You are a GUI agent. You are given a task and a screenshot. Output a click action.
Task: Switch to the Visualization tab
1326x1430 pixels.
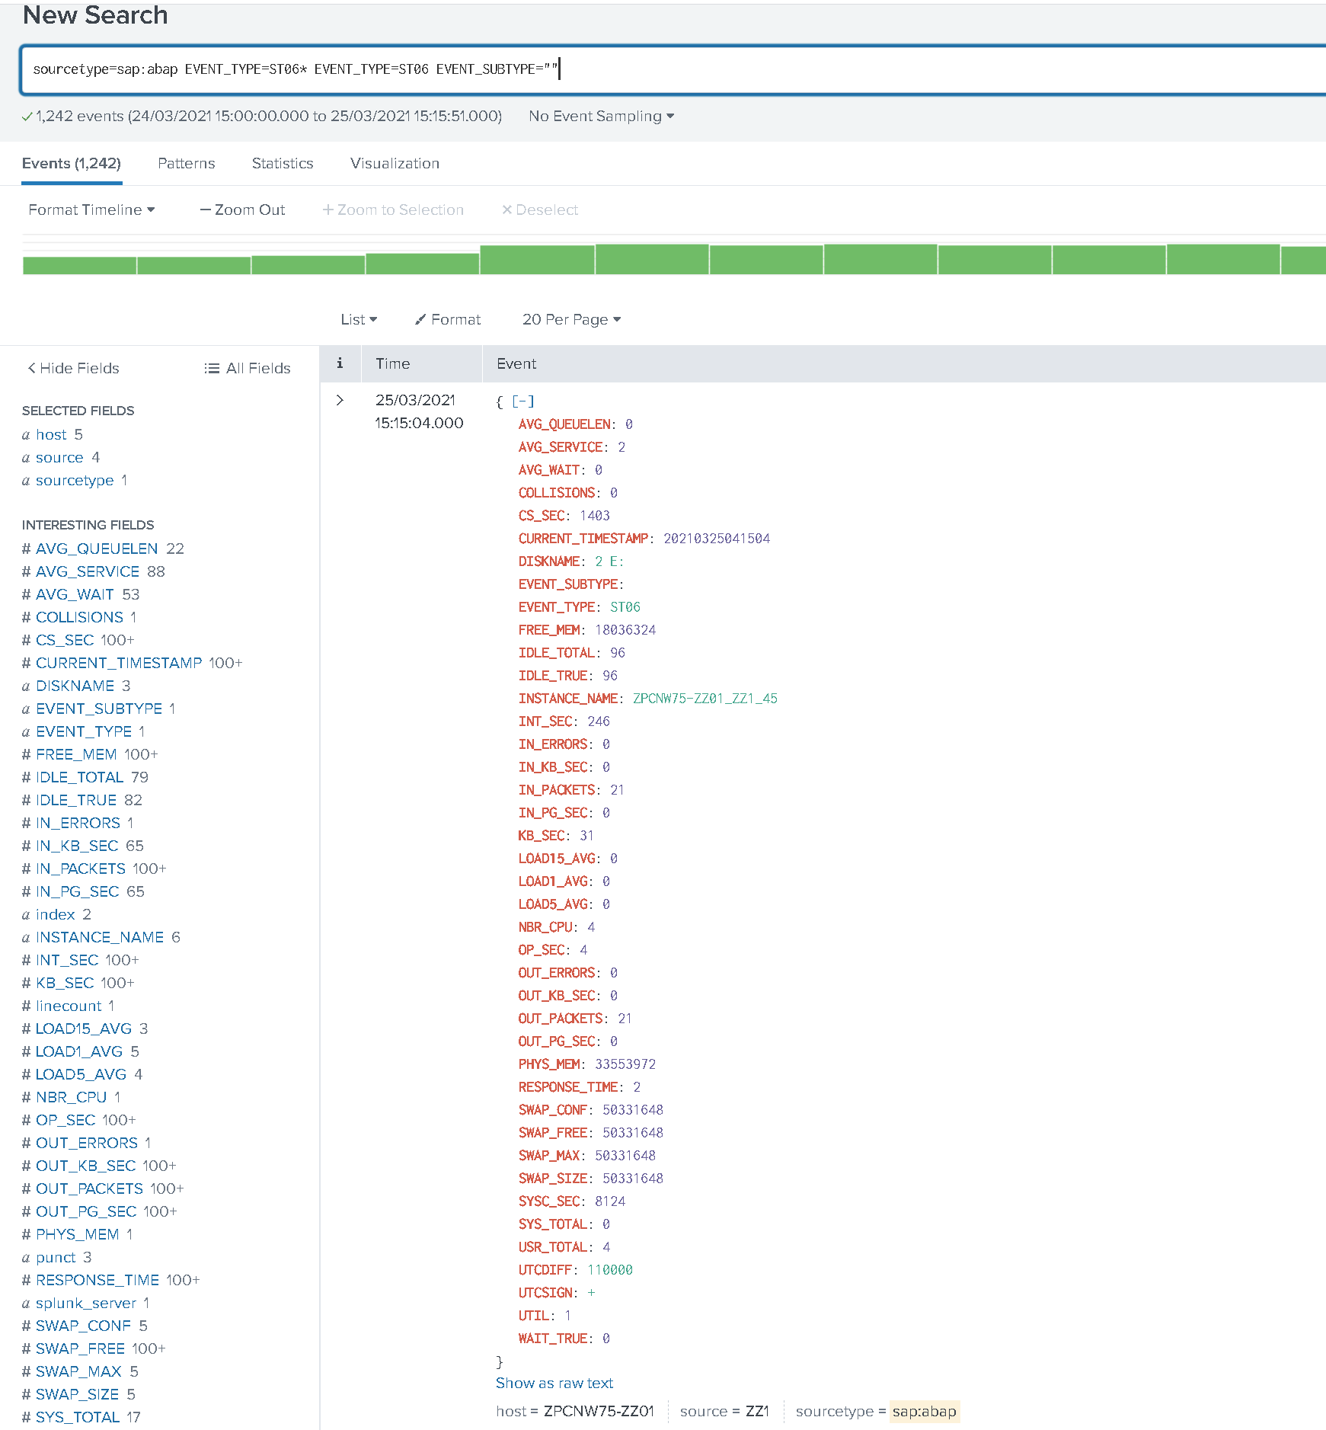coord(394,163)
